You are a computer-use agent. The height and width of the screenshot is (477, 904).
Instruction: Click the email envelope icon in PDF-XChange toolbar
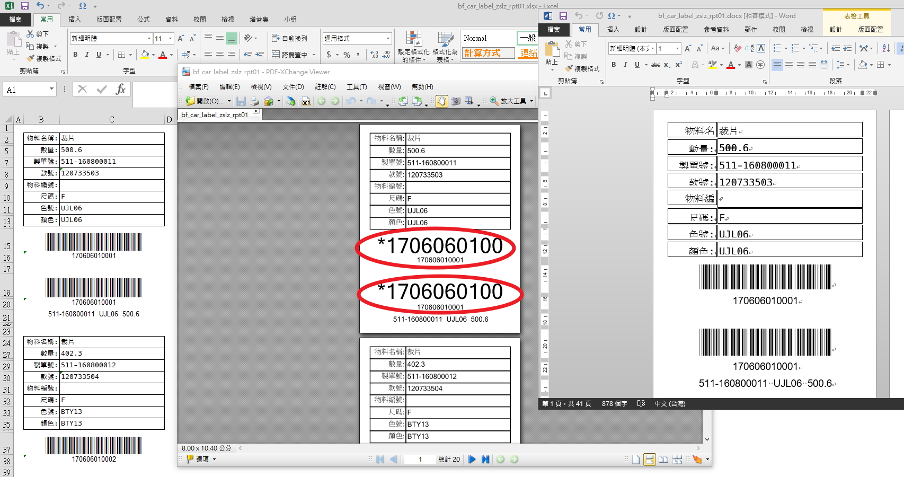click(269, 101)
